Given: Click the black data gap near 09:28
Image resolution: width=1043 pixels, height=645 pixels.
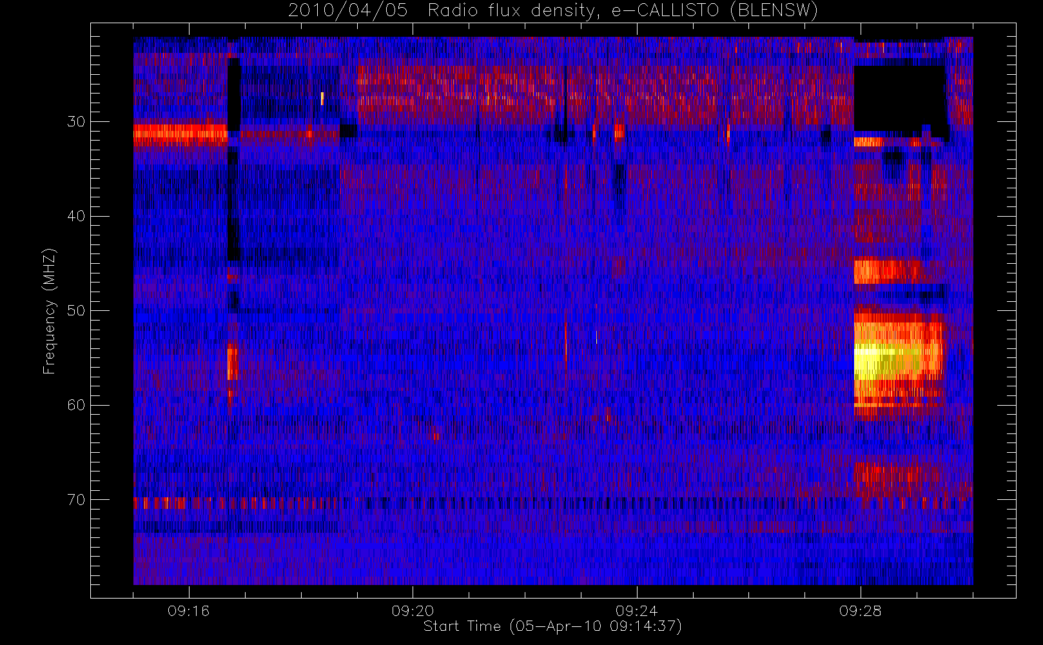Looking at the screenshot, I should [x=900, y=98].
